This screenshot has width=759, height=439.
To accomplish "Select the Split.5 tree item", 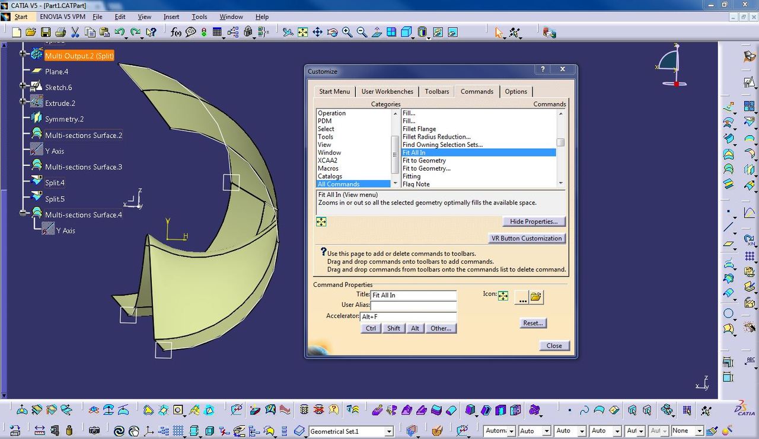I will pos(55,199).
